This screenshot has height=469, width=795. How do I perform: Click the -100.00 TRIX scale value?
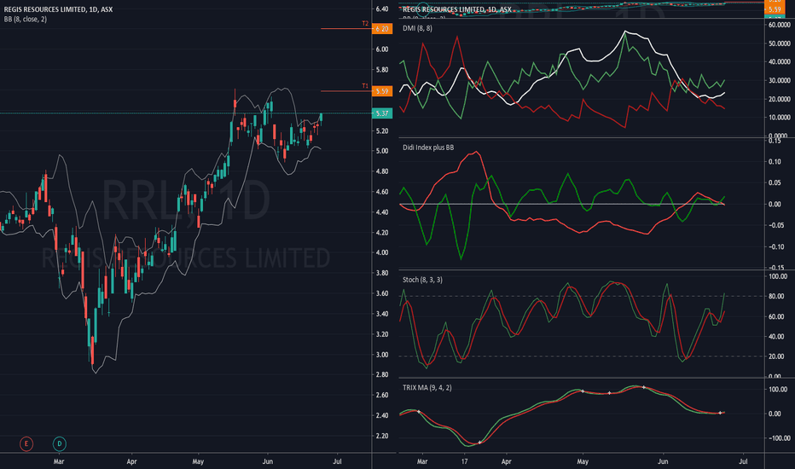tap(778, 438)
